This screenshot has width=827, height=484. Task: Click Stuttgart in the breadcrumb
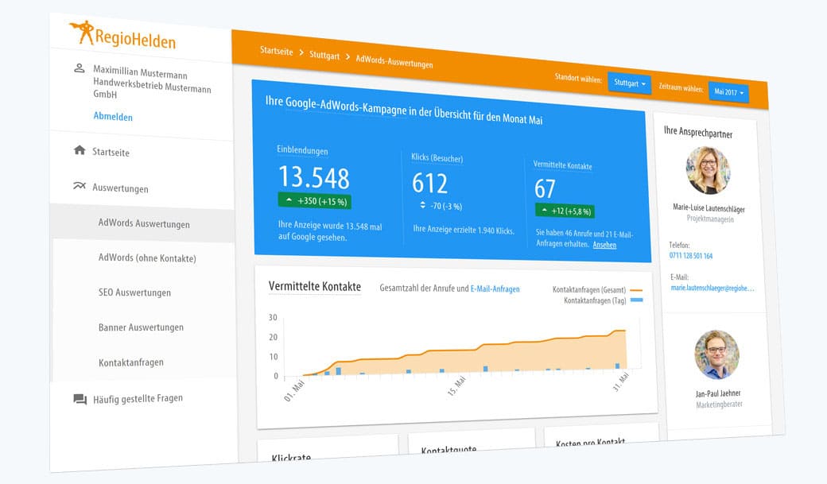click(x=324, y=55)
